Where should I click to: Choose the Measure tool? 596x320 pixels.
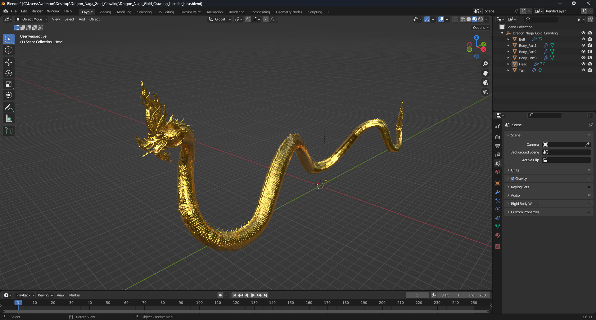click(x=9, y=118)
